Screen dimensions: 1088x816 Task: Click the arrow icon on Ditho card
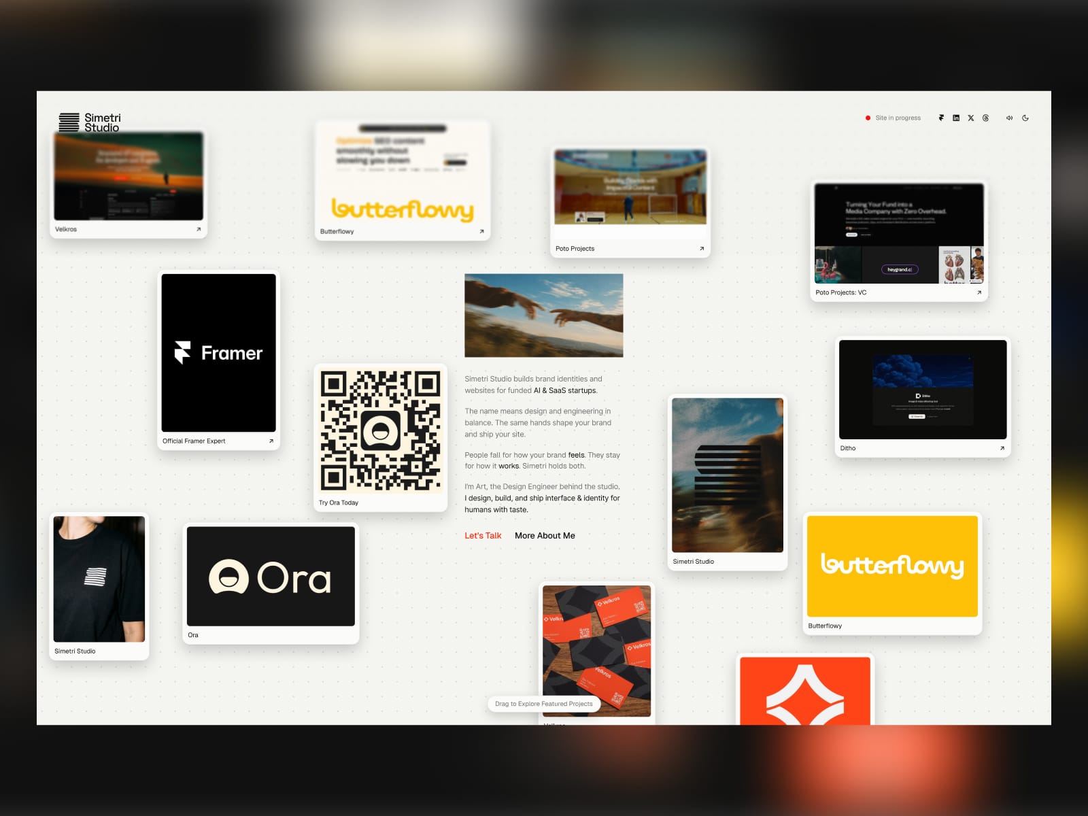point(1002,448)
